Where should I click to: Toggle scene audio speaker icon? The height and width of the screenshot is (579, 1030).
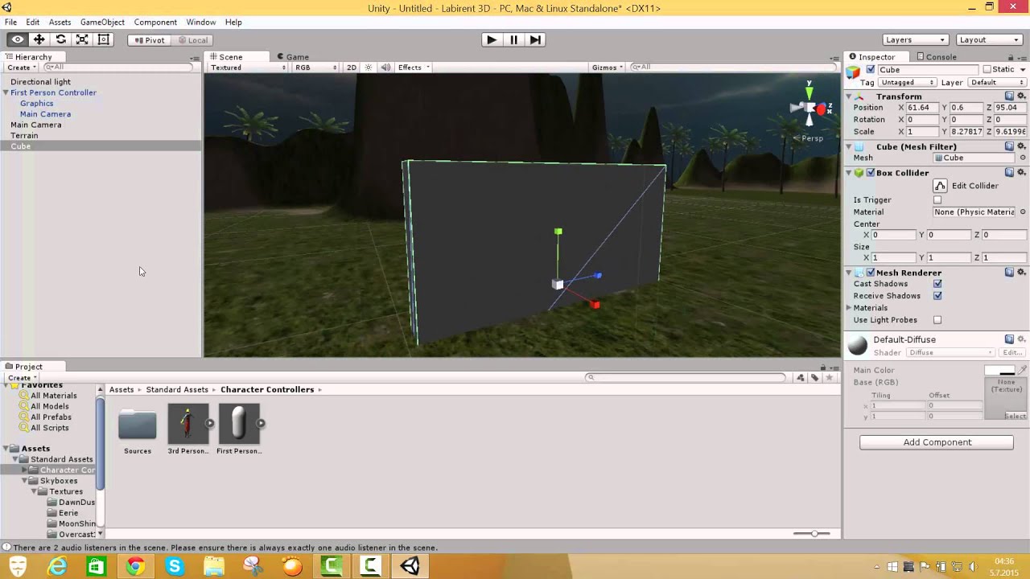[385, 68]
